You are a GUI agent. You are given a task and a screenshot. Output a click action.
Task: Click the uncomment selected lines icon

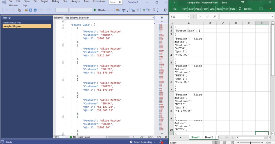click(x=148, y=10)
